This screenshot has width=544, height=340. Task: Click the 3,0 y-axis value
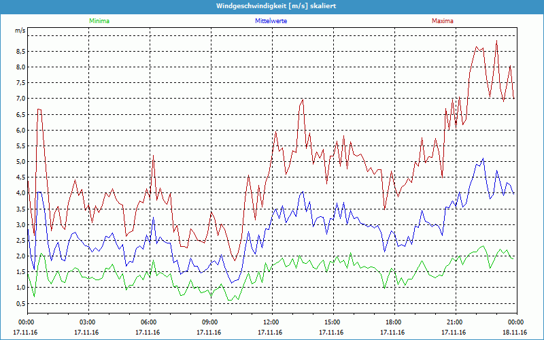point(20,225)
